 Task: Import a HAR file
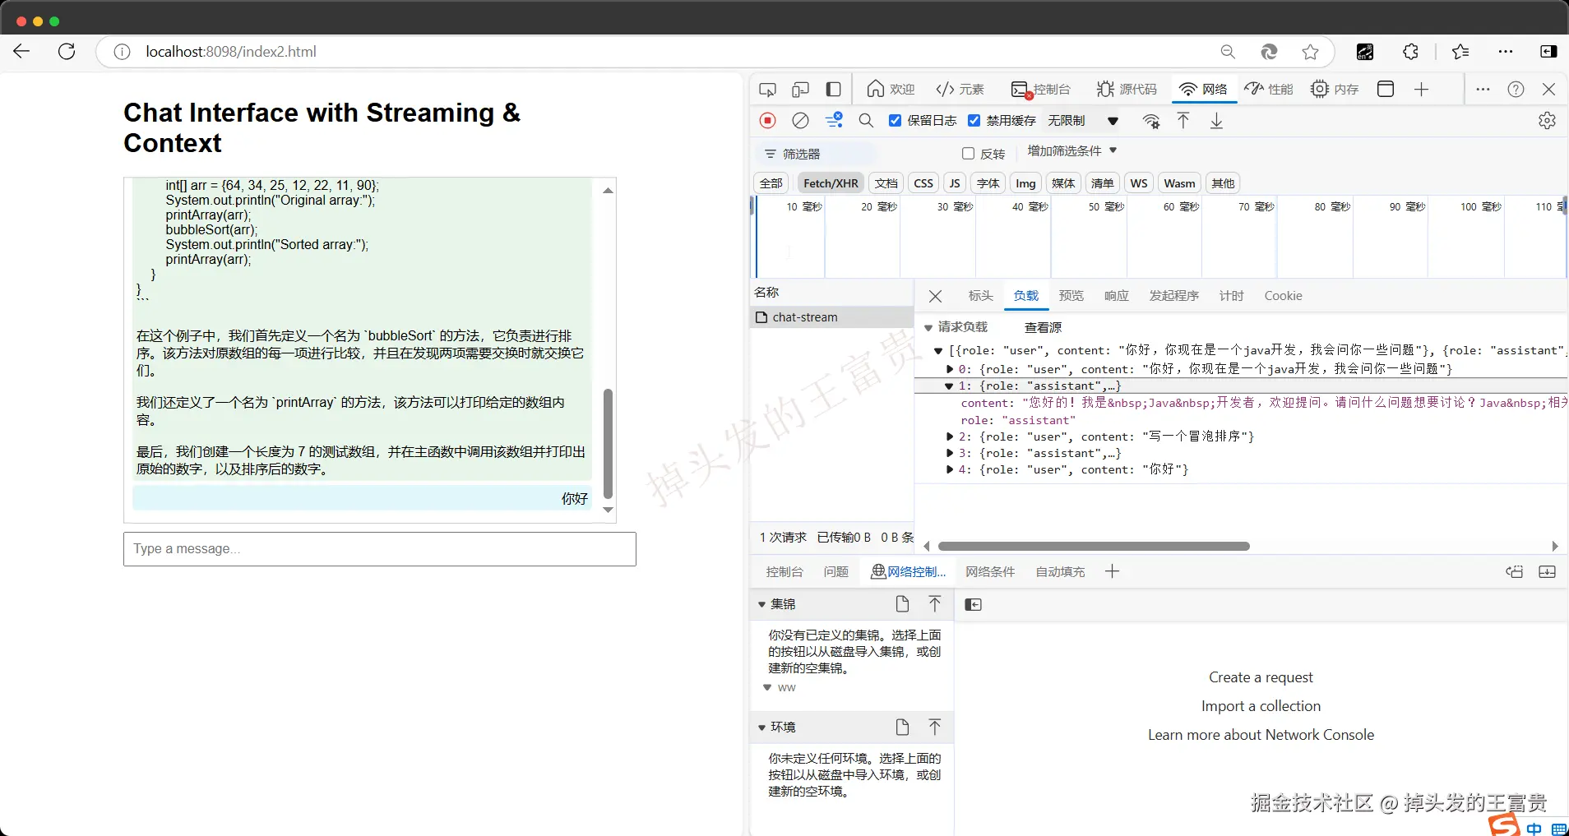pyautogui.click(x=1183, y=121)
